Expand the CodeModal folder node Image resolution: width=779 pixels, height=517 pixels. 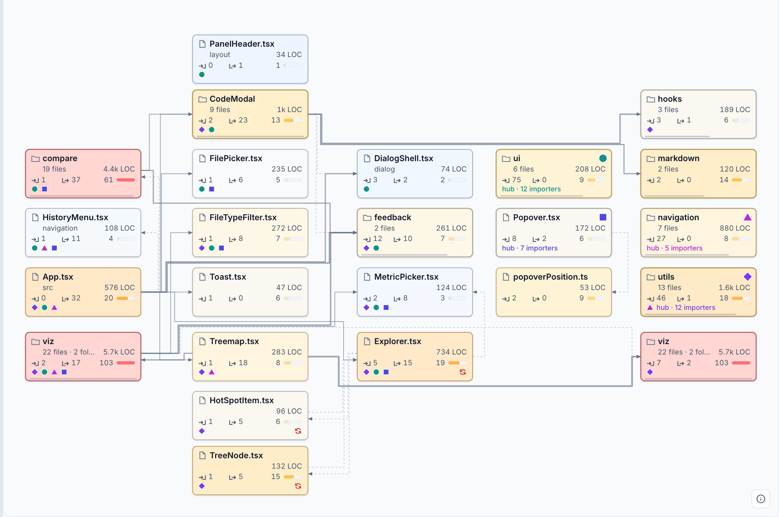pyautogui.click(x=250, y=114)
